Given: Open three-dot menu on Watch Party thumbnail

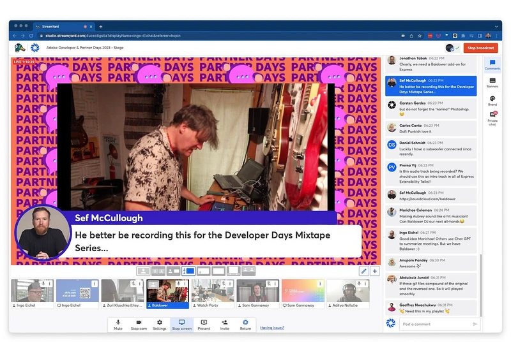Looking at the screenshot, I should click(x=230, y=284).
